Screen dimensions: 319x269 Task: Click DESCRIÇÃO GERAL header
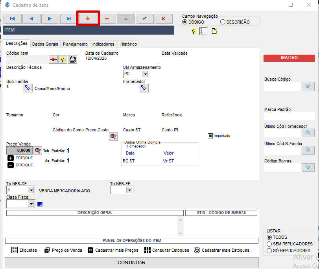95,213
